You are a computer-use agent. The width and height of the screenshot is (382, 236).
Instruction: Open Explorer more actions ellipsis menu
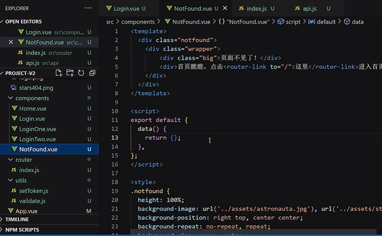(88, 8)
